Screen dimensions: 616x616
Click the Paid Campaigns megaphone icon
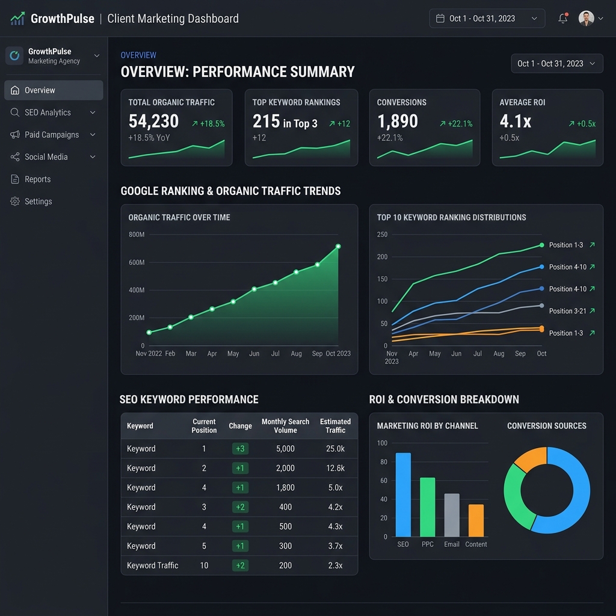[x=15, y=135]
